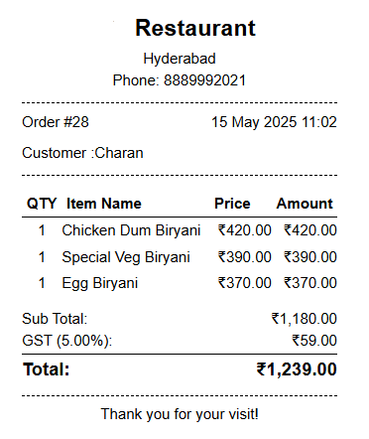Select the Special Veg Biryani item
This screenshot has height=439, width=369.
pyautogui.click(x=126, y=257)
